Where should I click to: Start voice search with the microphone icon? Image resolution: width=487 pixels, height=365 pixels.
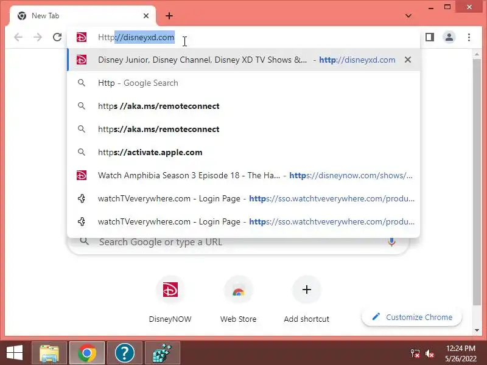pyautogui.click(x=391, y=242)
